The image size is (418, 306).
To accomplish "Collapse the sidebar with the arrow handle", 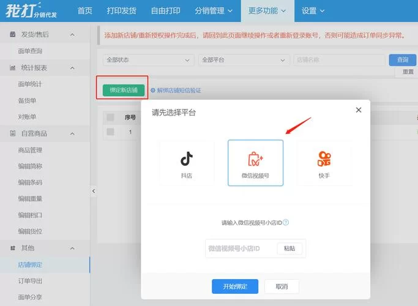I will 94,191.
